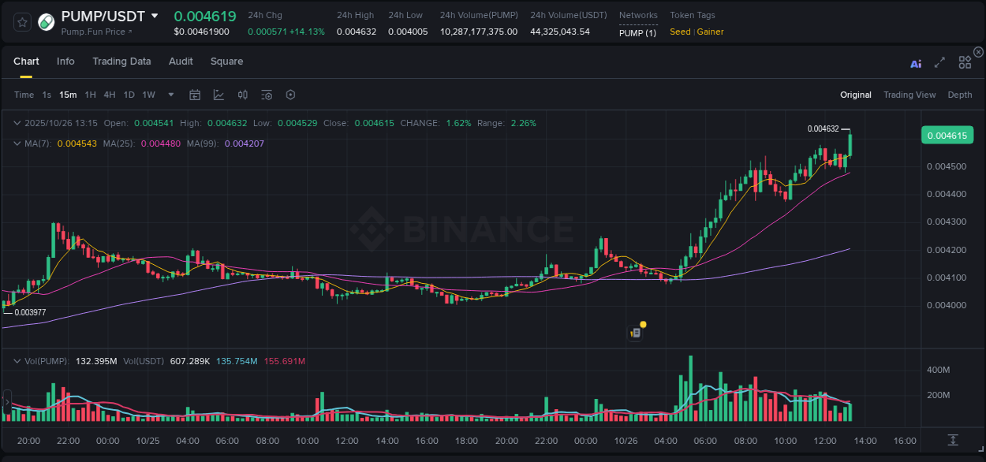
Task: Add PUMP/USDT to favorites via star icon
Action: pyautogui.click(x=21, y=22)
